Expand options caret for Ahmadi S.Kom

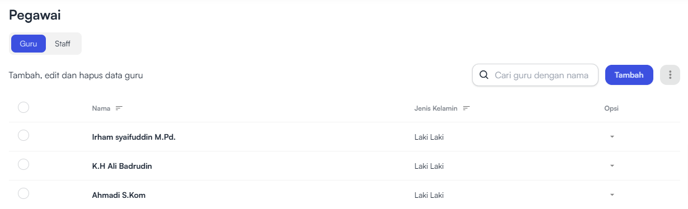(x=612, y=194)
